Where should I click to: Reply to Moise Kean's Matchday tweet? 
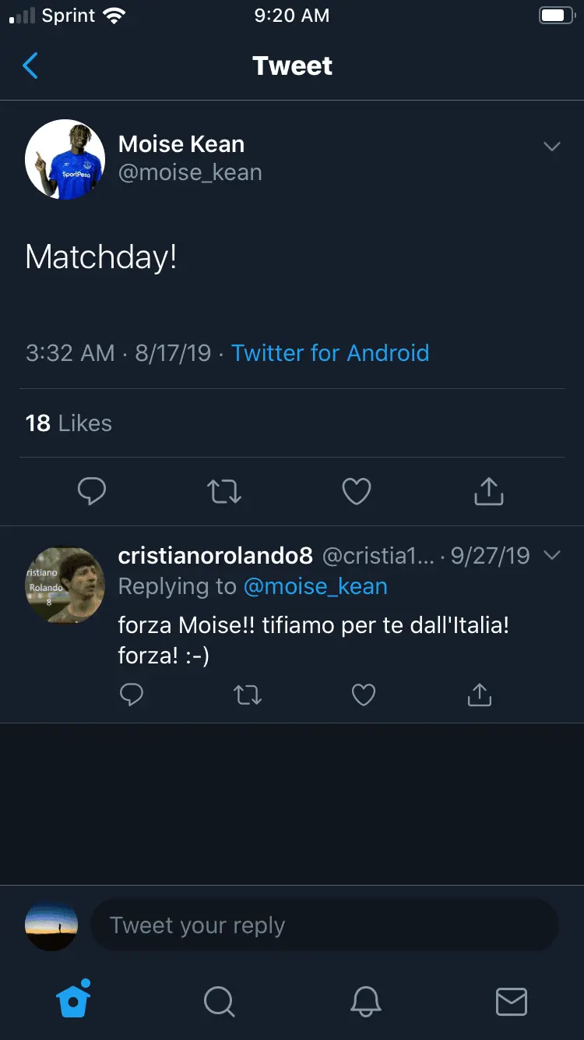coord(92,491)
